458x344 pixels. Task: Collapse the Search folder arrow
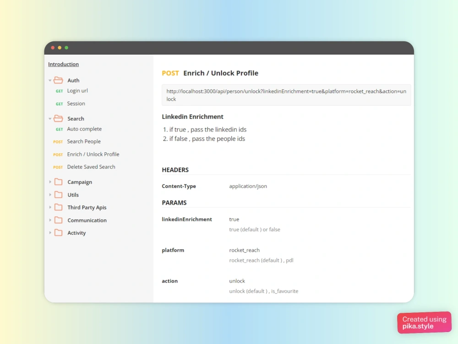click(50, 118)
